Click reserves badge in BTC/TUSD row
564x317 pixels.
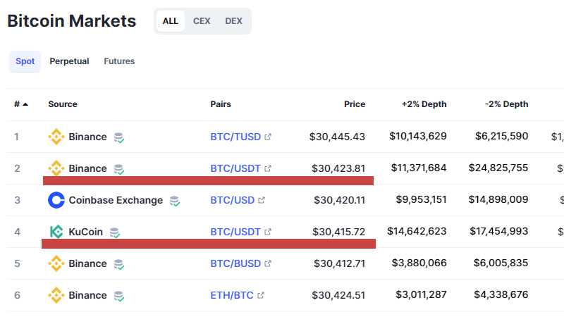[119, 137]
